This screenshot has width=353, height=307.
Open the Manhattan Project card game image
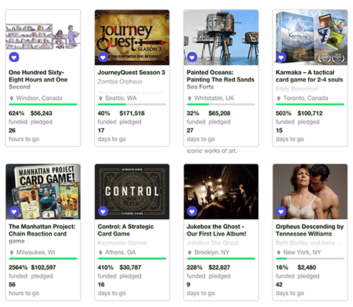click(x=43, y=191)
